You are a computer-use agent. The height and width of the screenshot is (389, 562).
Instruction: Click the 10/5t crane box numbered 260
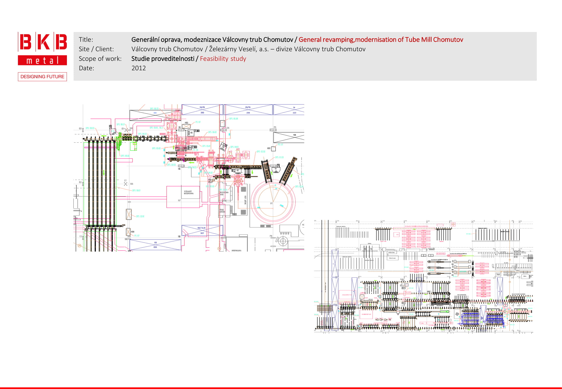tap(202, 110)
